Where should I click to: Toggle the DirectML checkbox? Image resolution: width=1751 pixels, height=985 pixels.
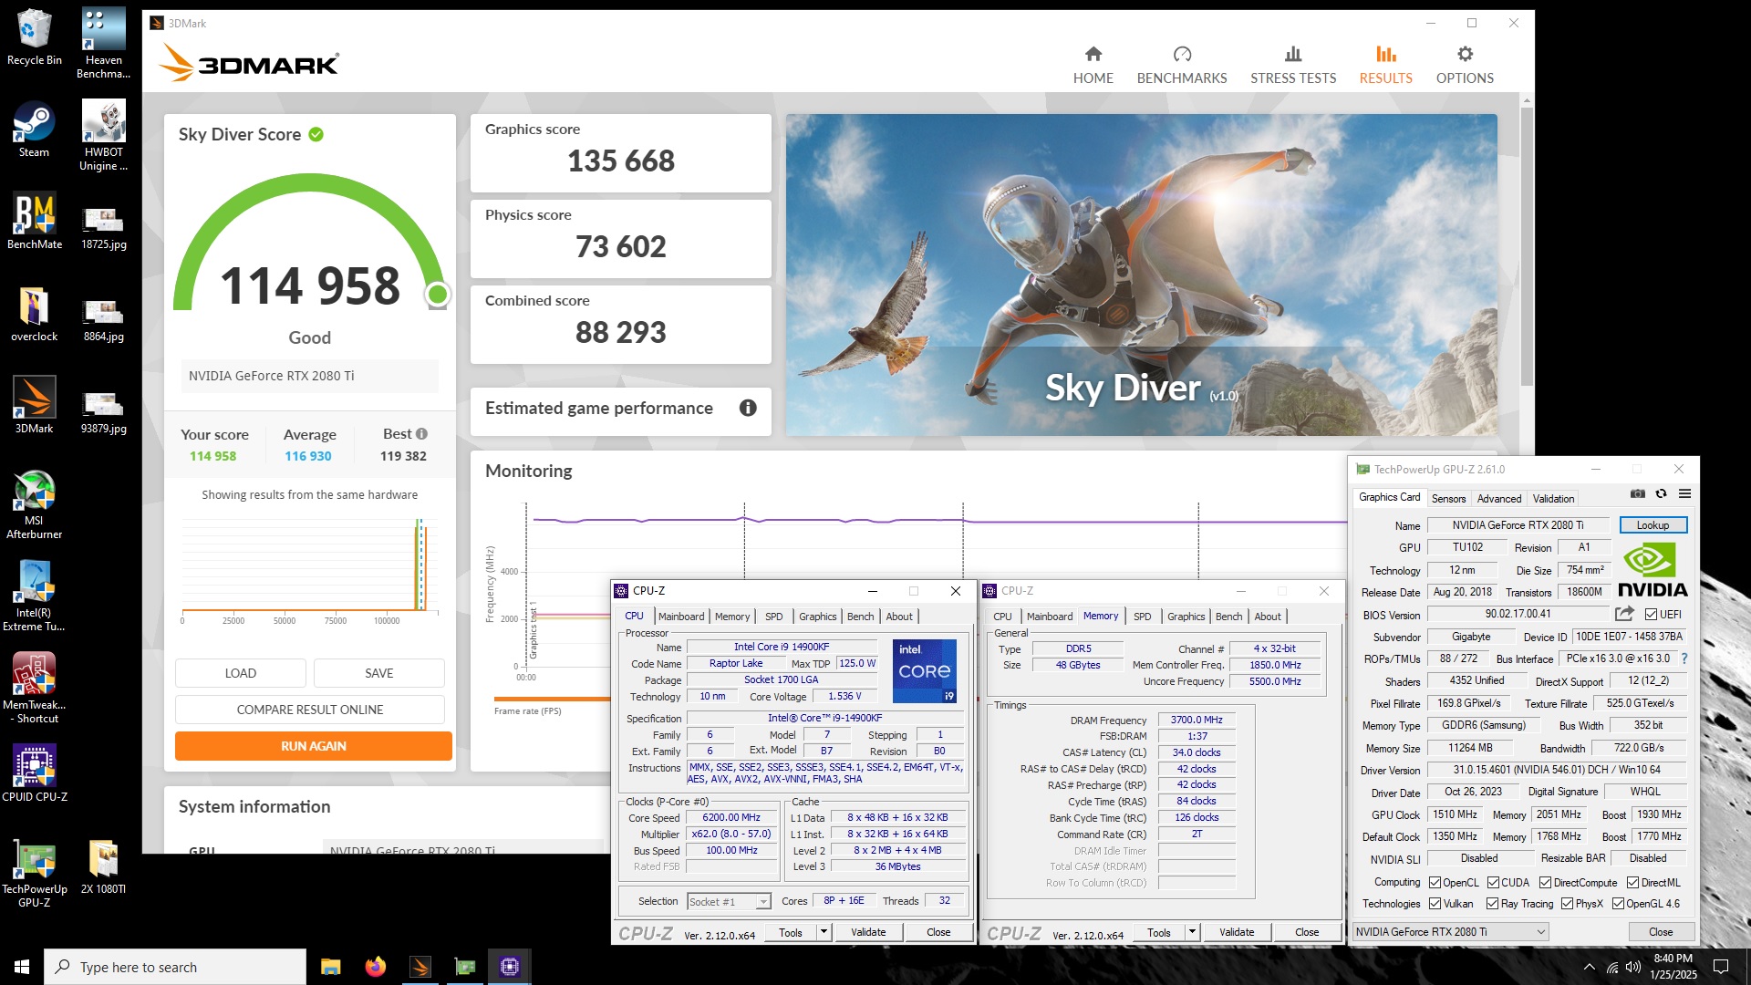(x=1632, y=883)
